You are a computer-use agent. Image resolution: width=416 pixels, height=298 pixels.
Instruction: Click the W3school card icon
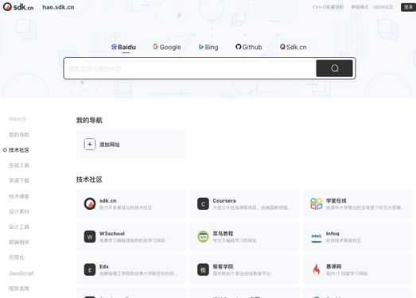(90, 237)
